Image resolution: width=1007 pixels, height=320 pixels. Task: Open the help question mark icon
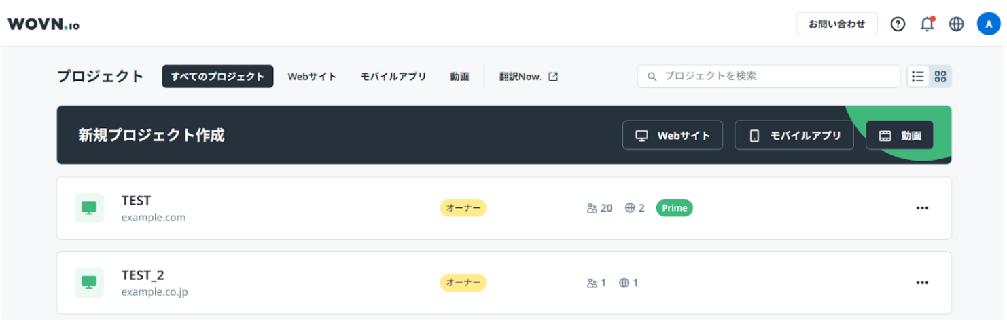(x=898, y=24)
